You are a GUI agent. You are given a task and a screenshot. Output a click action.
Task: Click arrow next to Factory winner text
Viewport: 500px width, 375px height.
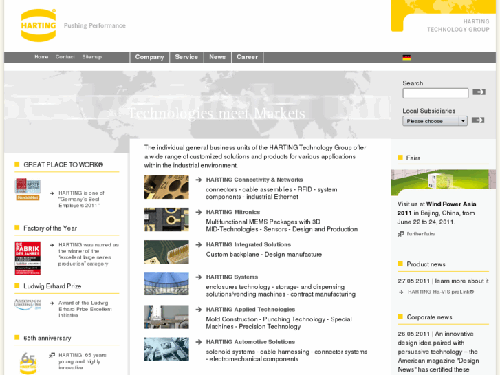coord(52,245)
